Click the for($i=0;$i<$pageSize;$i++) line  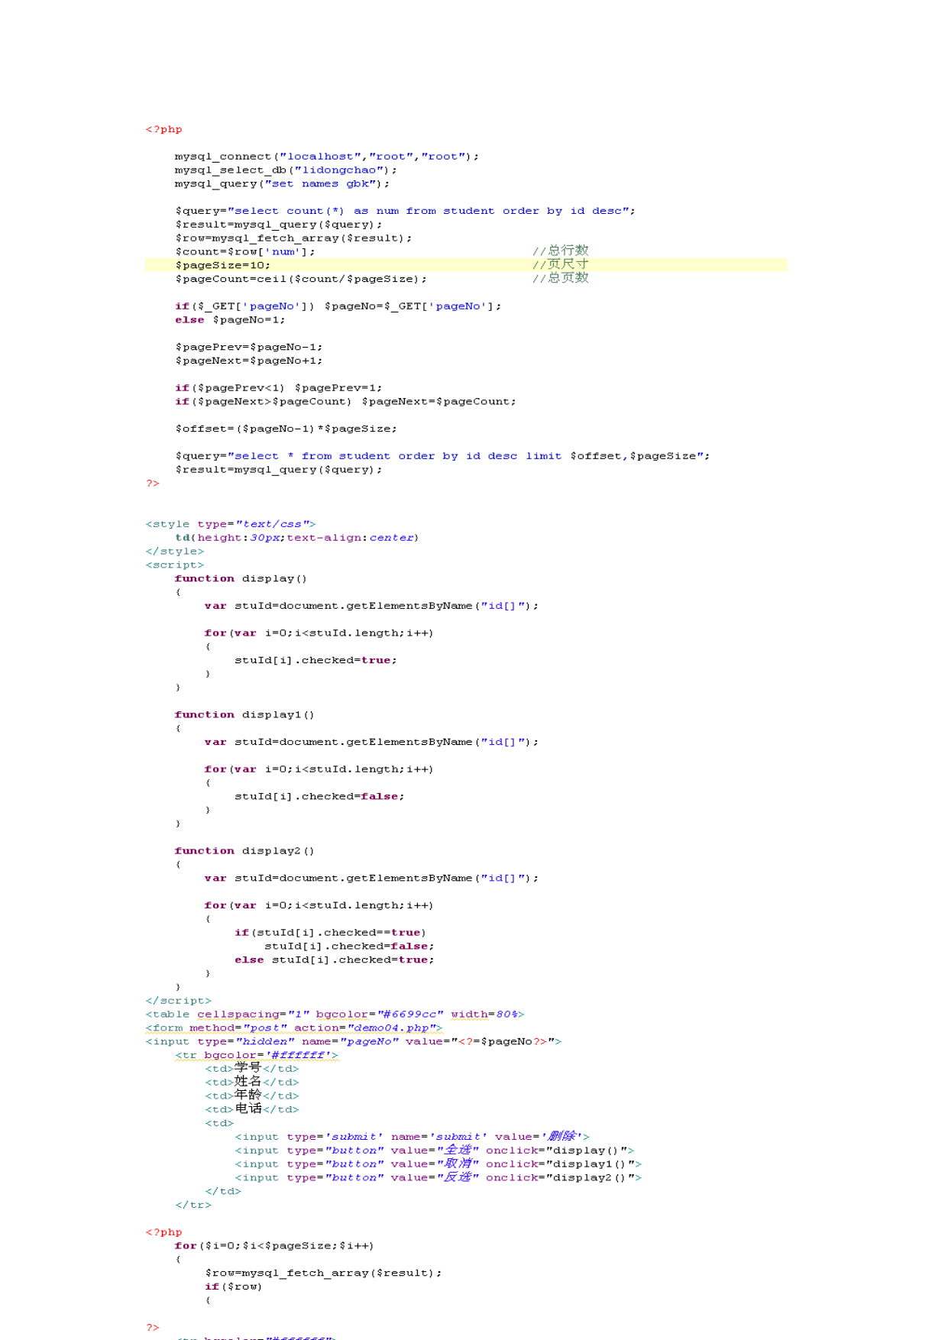click(x=274, y=1246)
